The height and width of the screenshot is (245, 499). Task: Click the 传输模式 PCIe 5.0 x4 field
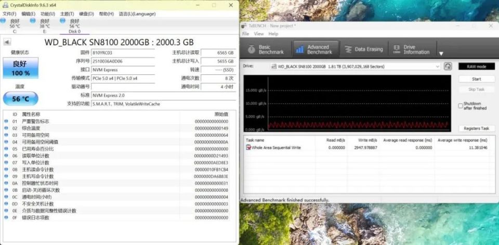tap(123, 78)
